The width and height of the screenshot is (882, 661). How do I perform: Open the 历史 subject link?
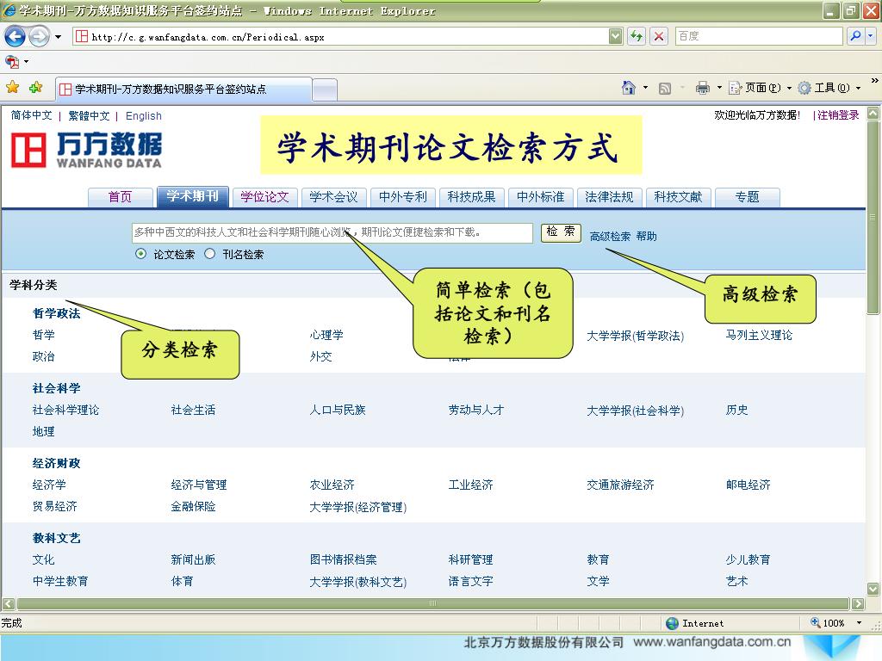coord(737,410)
